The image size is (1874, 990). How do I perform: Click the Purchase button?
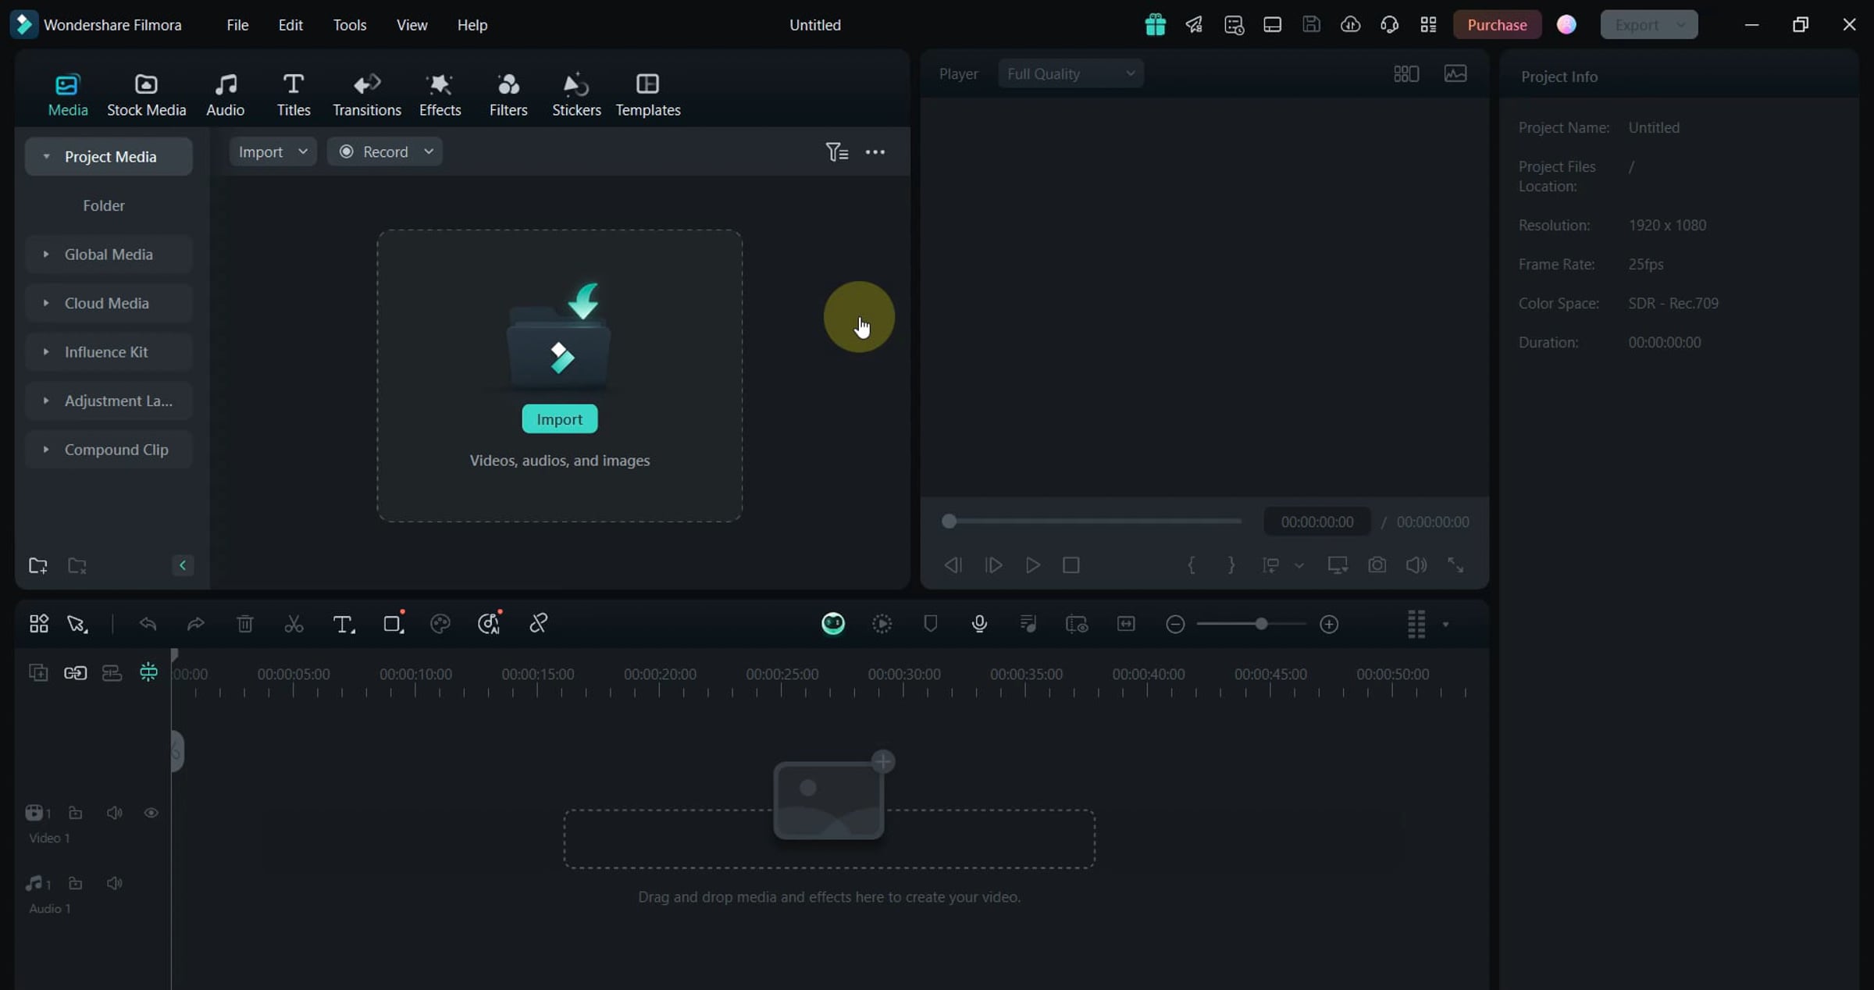point(1497,24)
